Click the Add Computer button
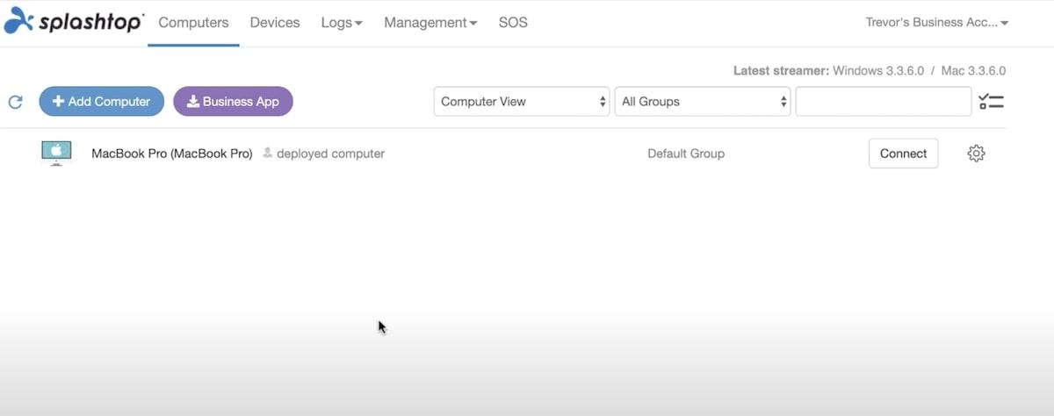The width and height of the screenshot is (1054, 416). click(101, 102)
